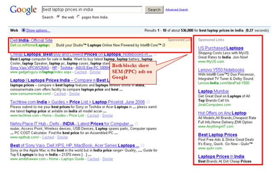Viewport: 277px width, 172px height.
Task: Click the Dell.co.in/Home/Laptops URL text
Action: pyautogui.click(x=30, y=45)
